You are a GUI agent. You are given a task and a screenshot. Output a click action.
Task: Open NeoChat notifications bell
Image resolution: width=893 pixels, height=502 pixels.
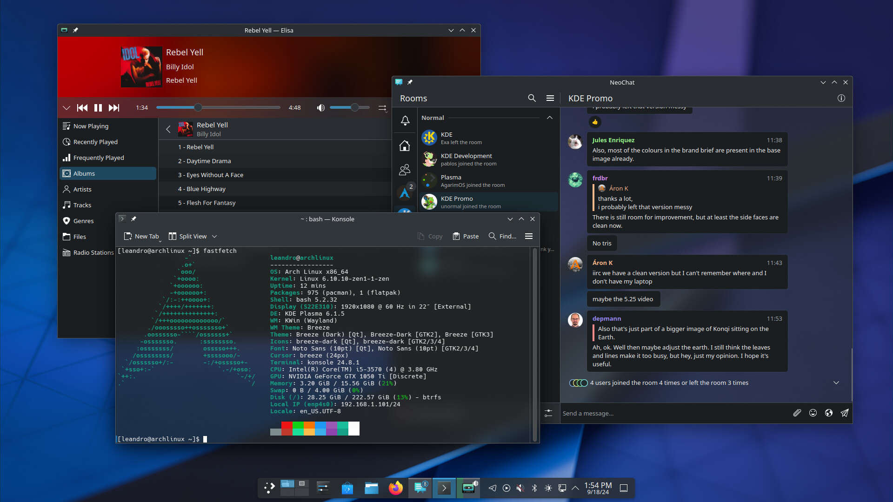click(x=405, y=121)
